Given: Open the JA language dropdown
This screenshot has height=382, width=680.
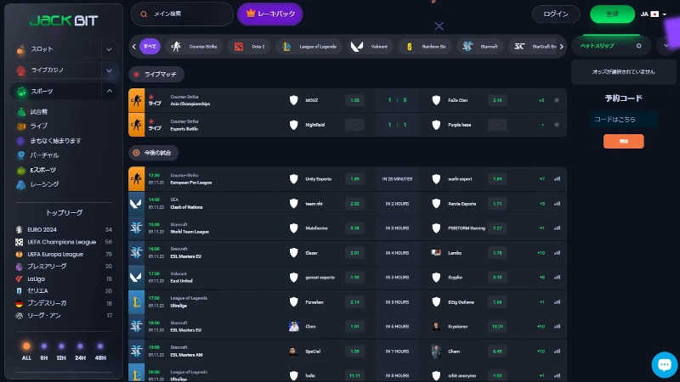Looking at the screenshot, I should click(653, 14).
